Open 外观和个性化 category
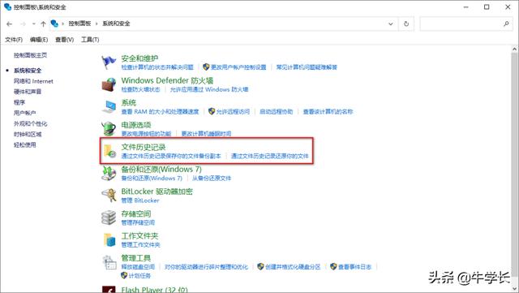519x293 pixels. pos(31,123)
